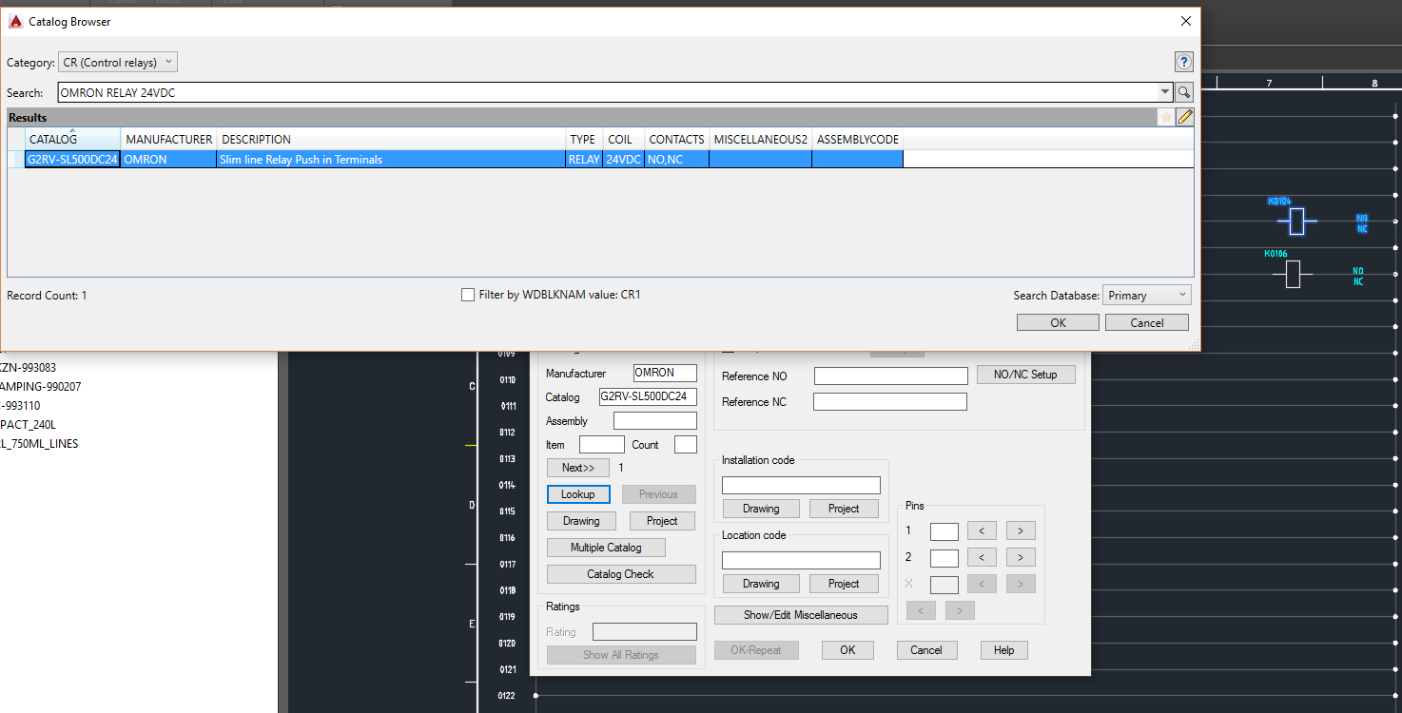1402x713 pixels.
Task: Click the next arrow for Pin 1
Action: coord(1021,531)
